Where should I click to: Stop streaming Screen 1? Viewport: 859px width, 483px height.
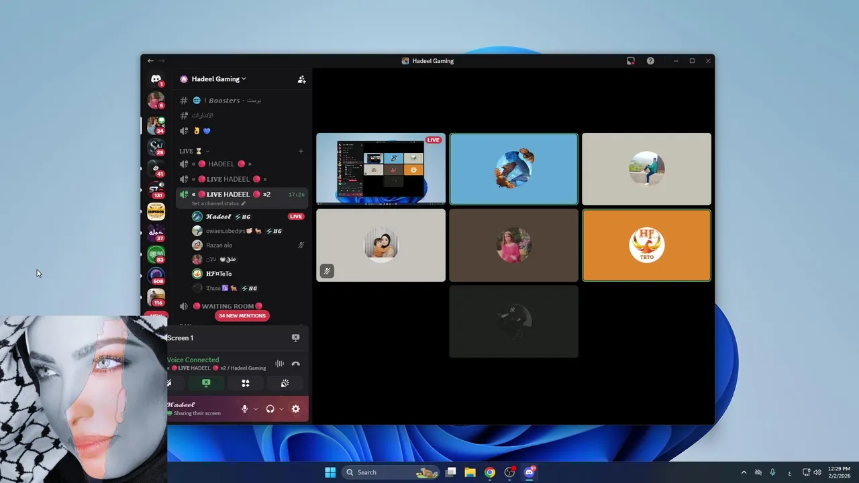click(295, 338)
